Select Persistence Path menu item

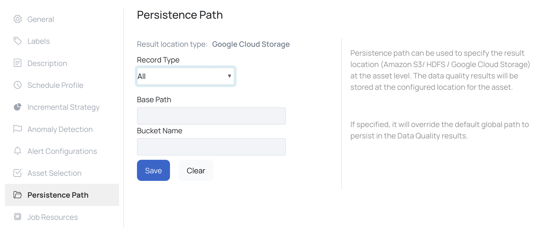62,195
